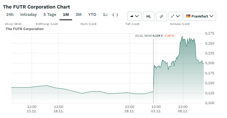The width and height of the screenshot is (227, 118).
Task: Click the 0,100 price axis label
Action: pyautogui.click(x=210, y=103)
